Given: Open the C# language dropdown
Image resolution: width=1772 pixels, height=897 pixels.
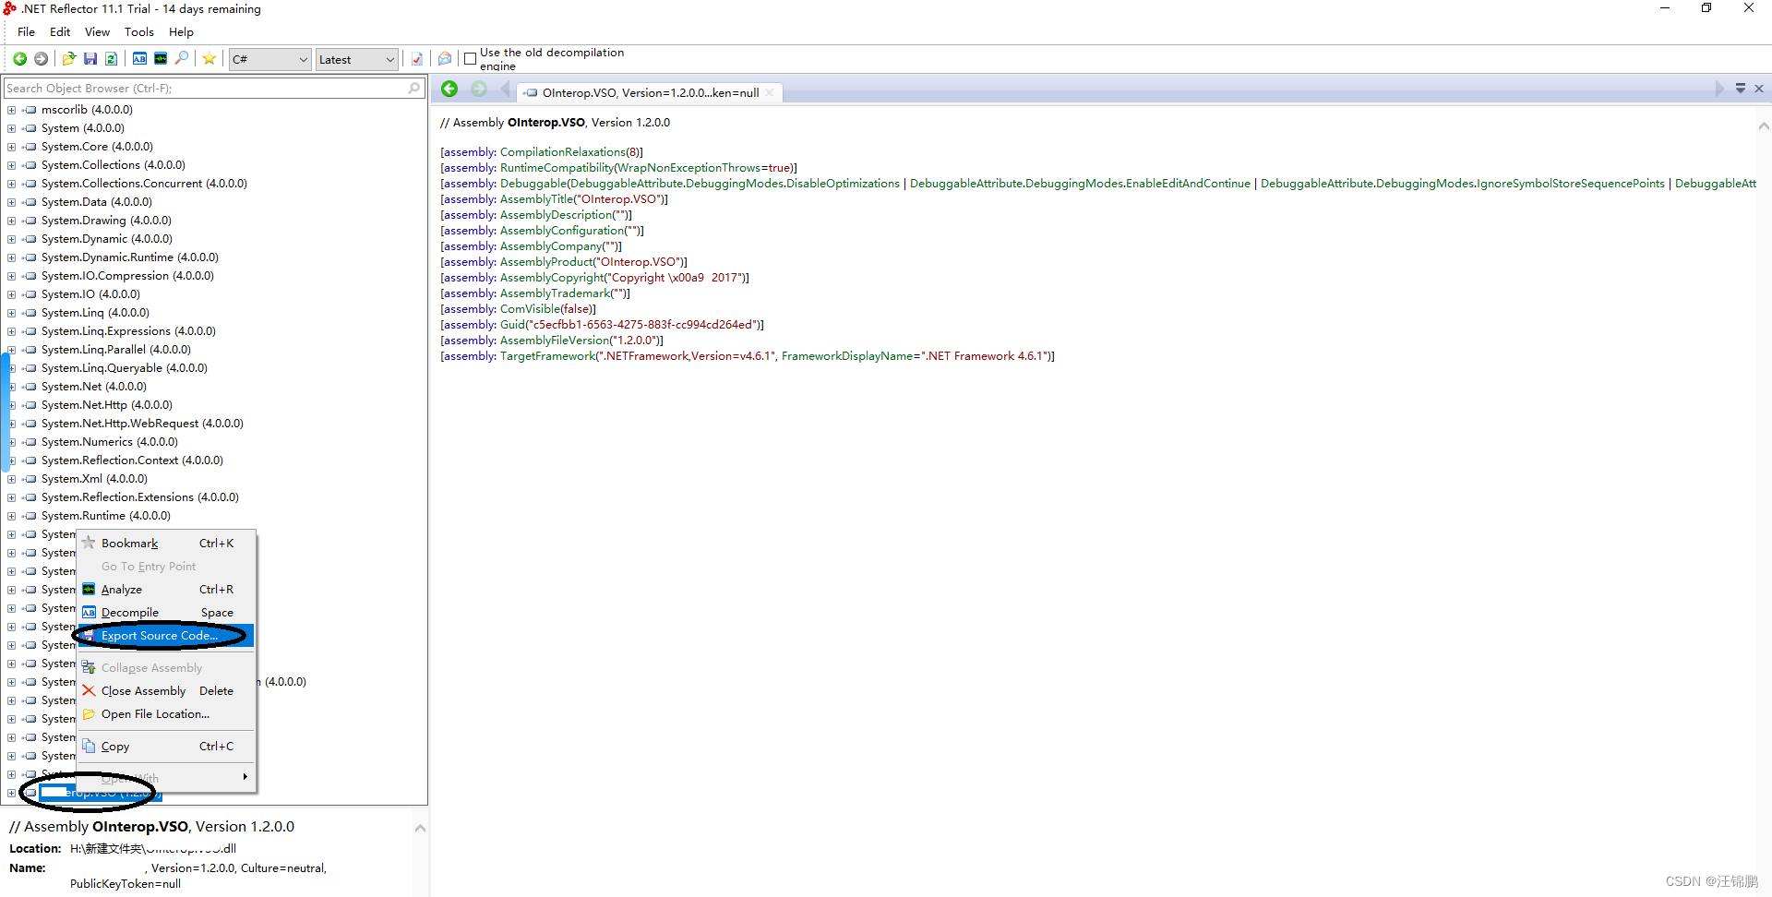Looking at the screenshot, I should [269, 60].
